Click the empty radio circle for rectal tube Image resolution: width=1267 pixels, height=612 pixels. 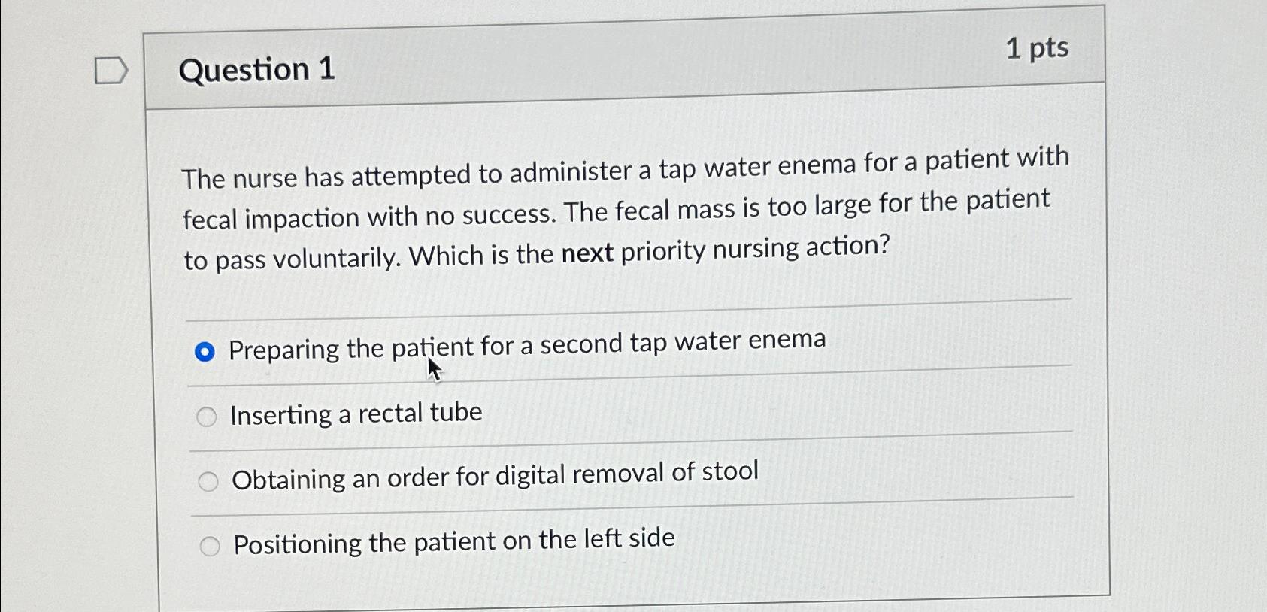point(206,416)
